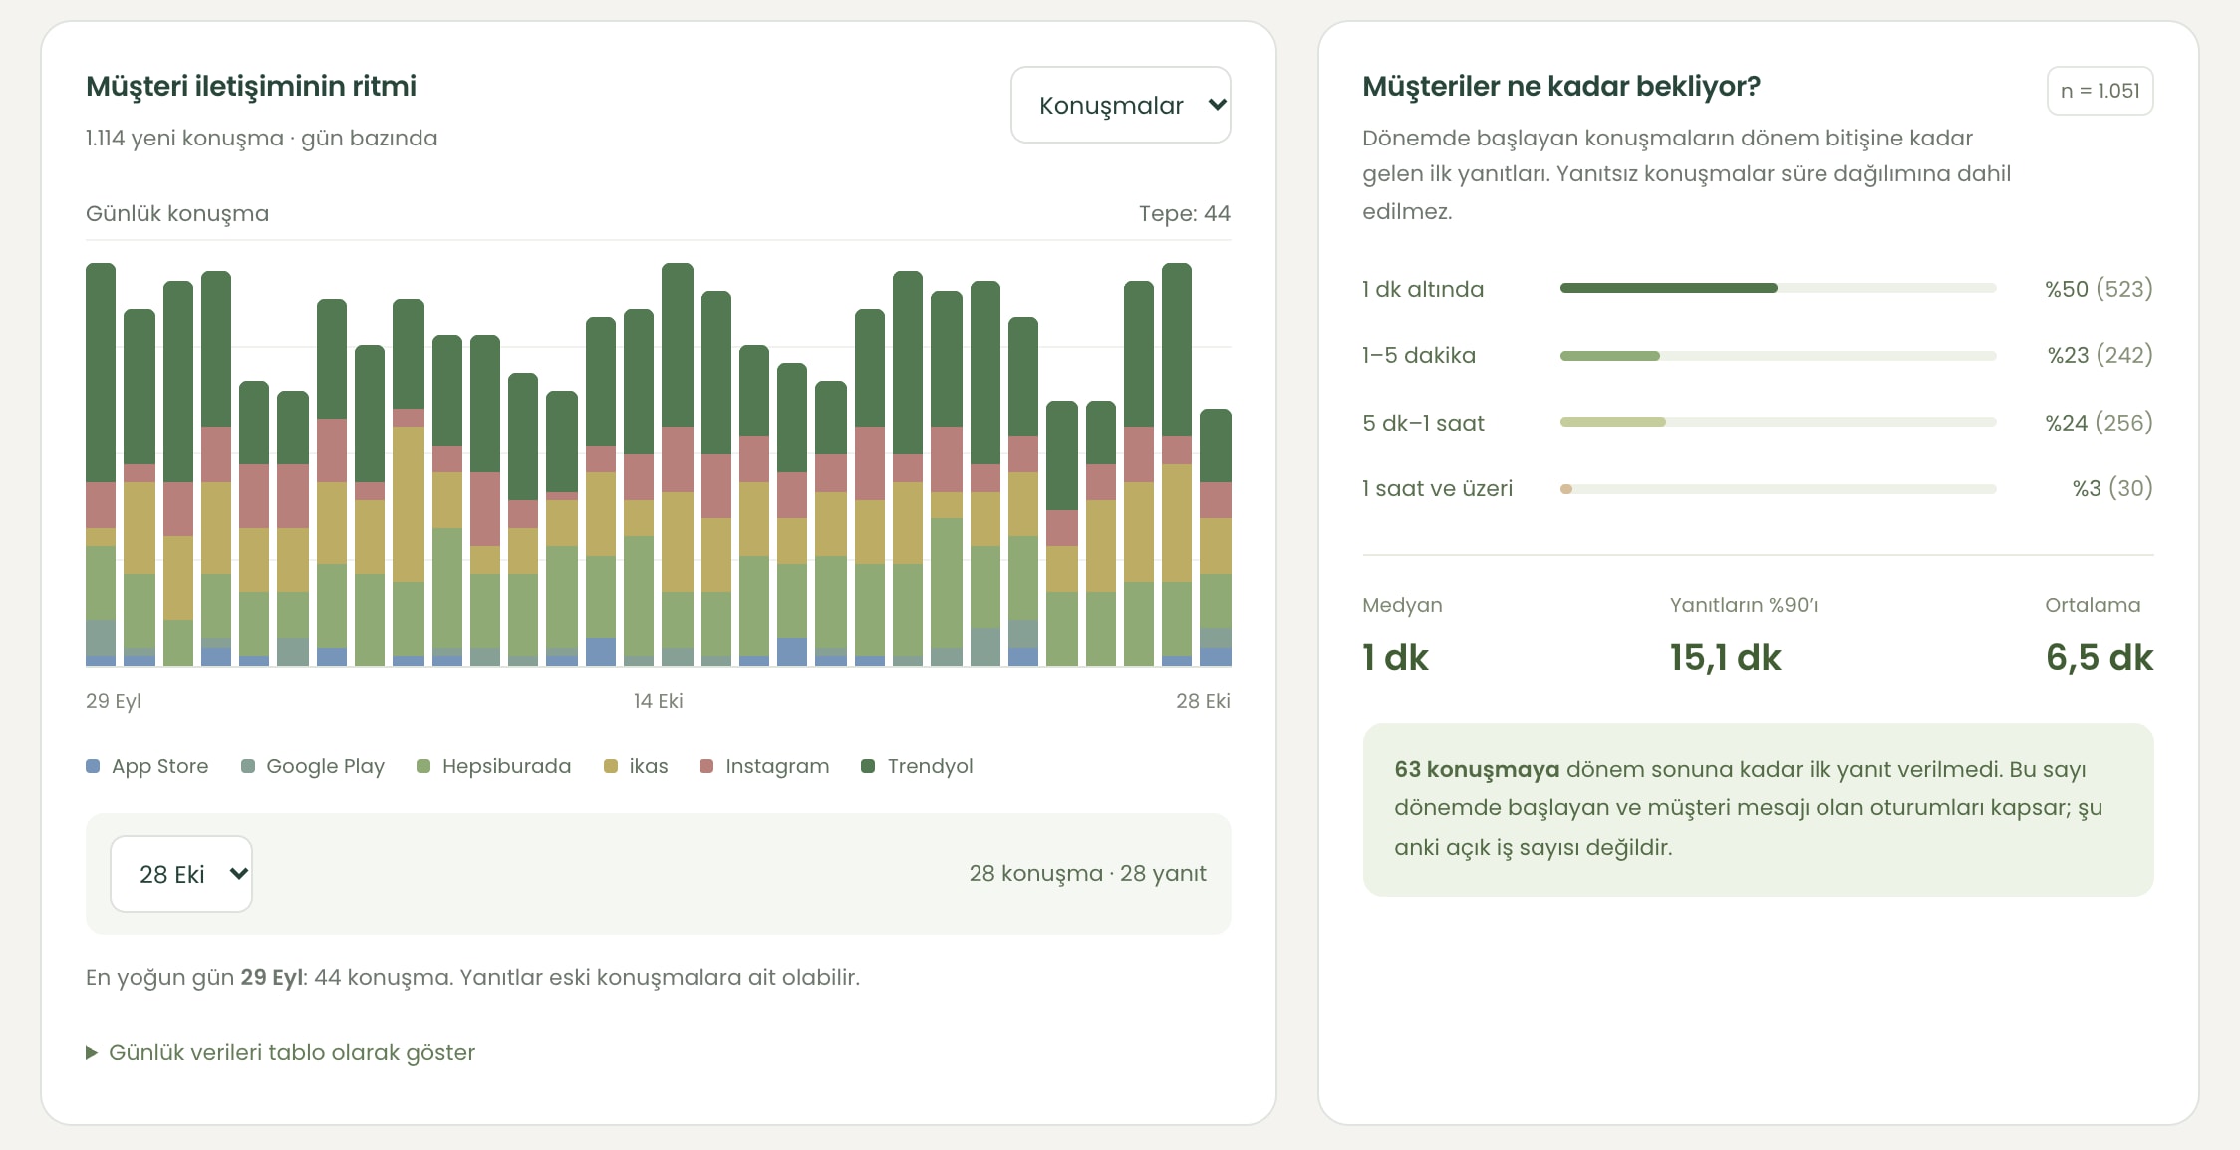The image size is (2240, 1150).
Task: Click the n = 1.051 badge
Action: tap(2100, 91)
